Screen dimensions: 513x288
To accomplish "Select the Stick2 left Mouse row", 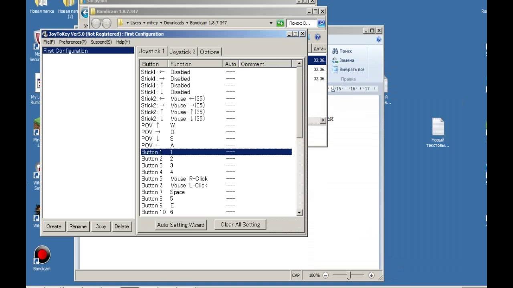I will coord(216,99).
